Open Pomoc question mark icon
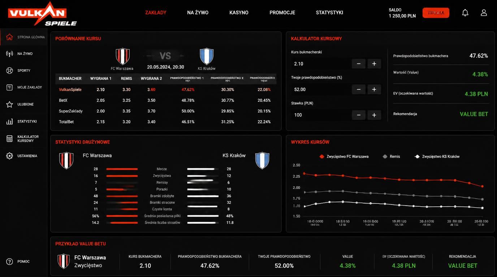This screenshot has height=277, width=497. pos(9,261)
